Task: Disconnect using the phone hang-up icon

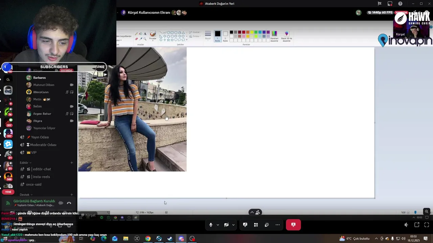Action: [x=69, y=203]
